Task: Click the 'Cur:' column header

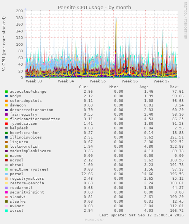Action: [84, 87]
